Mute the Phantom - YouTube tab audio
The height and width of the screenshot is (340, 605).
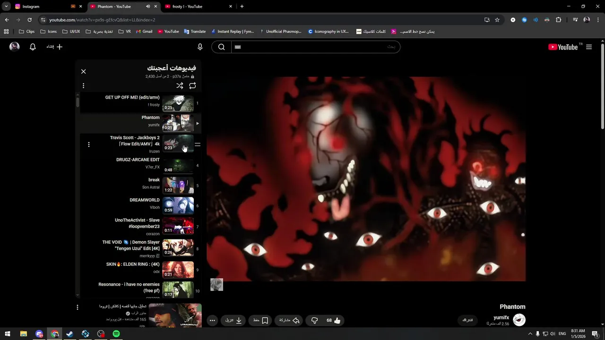[148, 7]
